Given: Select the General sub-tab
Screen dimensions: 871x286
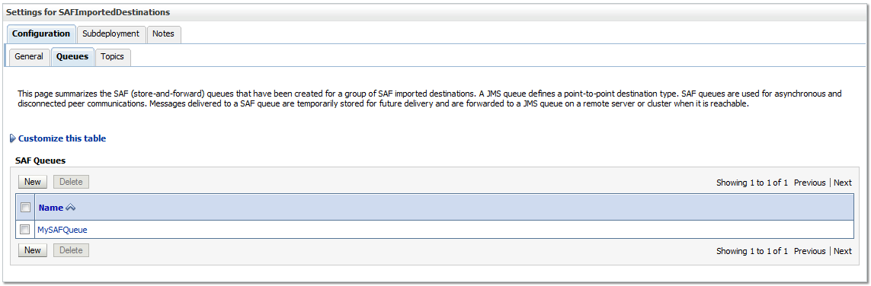Looking at the screenshot, I should pyautogui.click(x=29, y=56).
